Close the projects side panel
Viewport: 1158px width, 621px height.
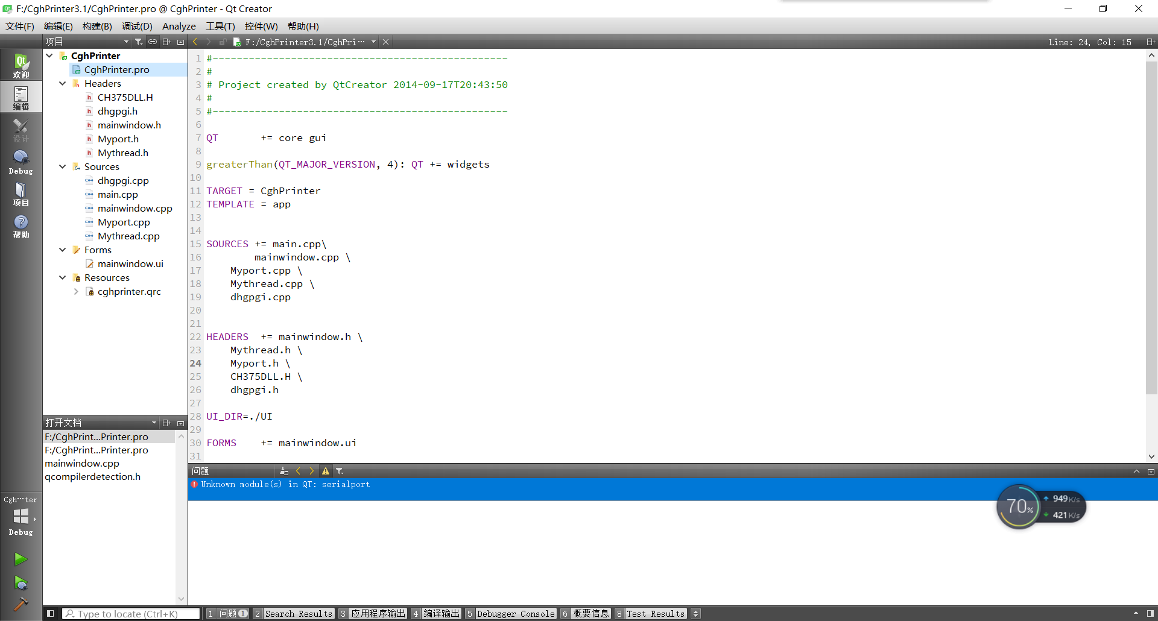click(x=180, y=42)
